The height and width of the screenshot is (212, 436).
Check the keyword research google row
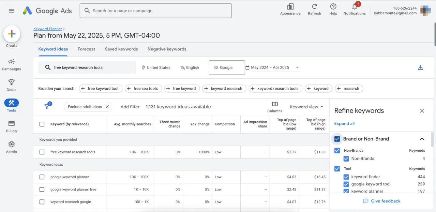click(42, 202)
